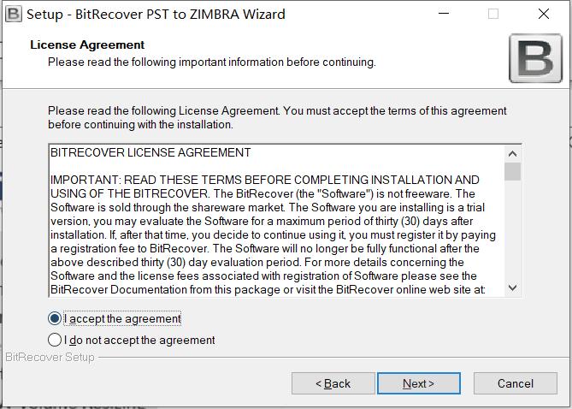Click the 'BITRECOVER LICENSE AGREEMENT' heading line
This screenshot has width=572, height=409.
pos(150,152)
